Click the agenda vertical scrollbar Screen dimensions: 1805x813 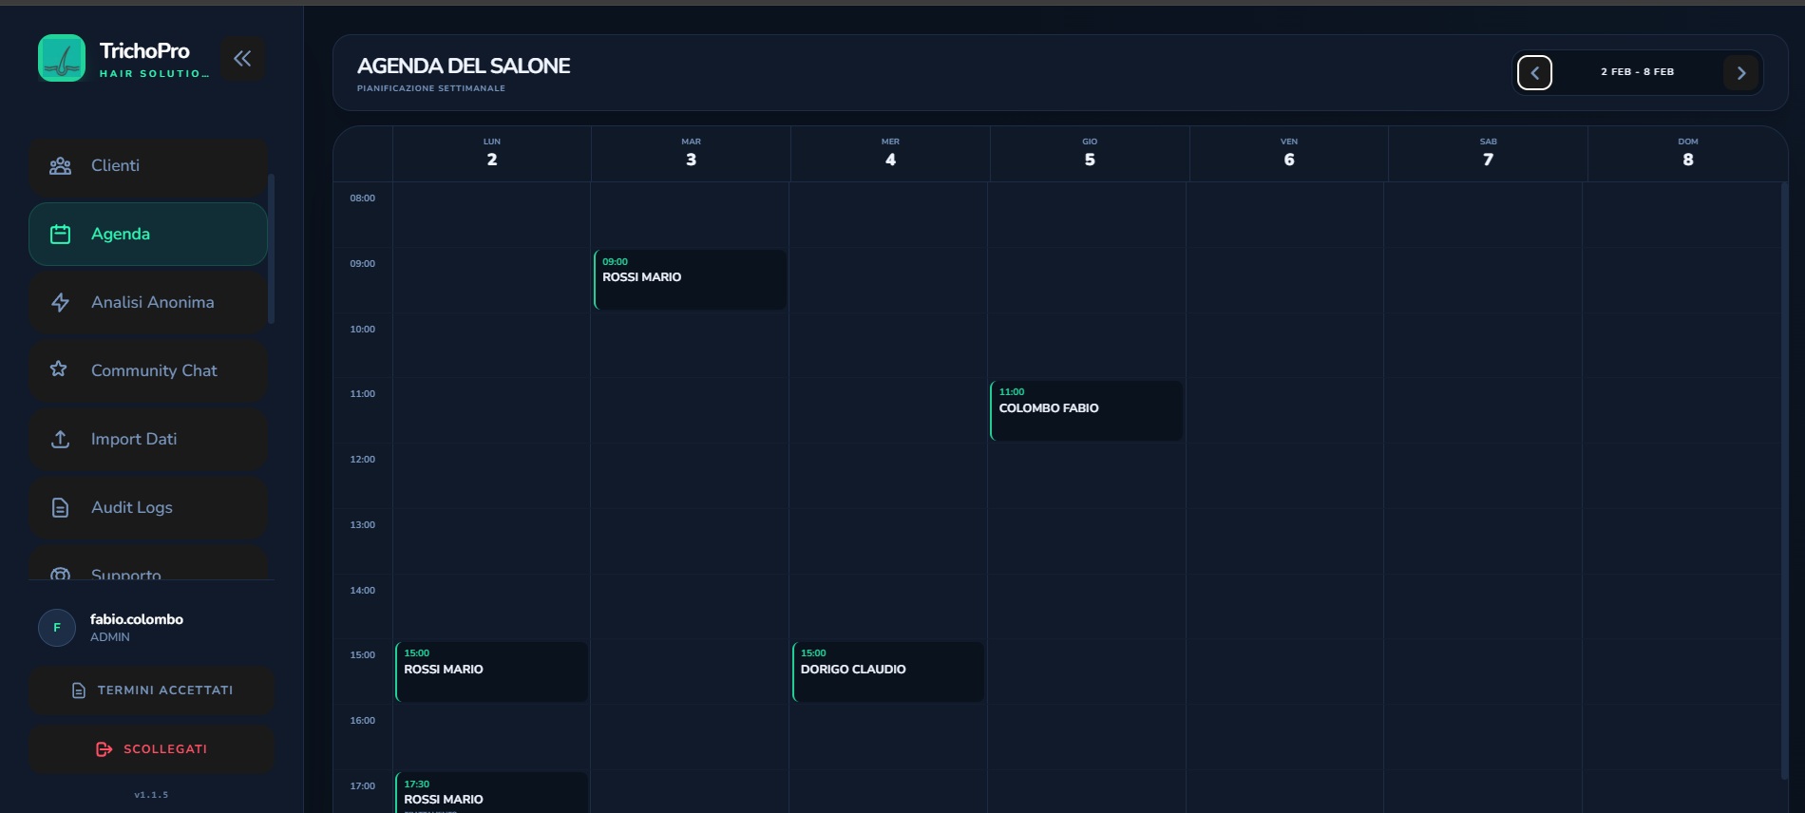pos(1784,480)
